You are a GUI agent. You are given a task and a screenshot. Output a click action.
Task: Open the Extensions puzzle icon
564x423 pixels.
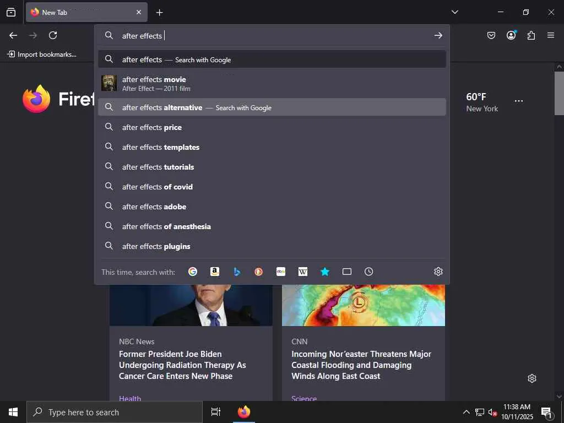click(531, 35)
